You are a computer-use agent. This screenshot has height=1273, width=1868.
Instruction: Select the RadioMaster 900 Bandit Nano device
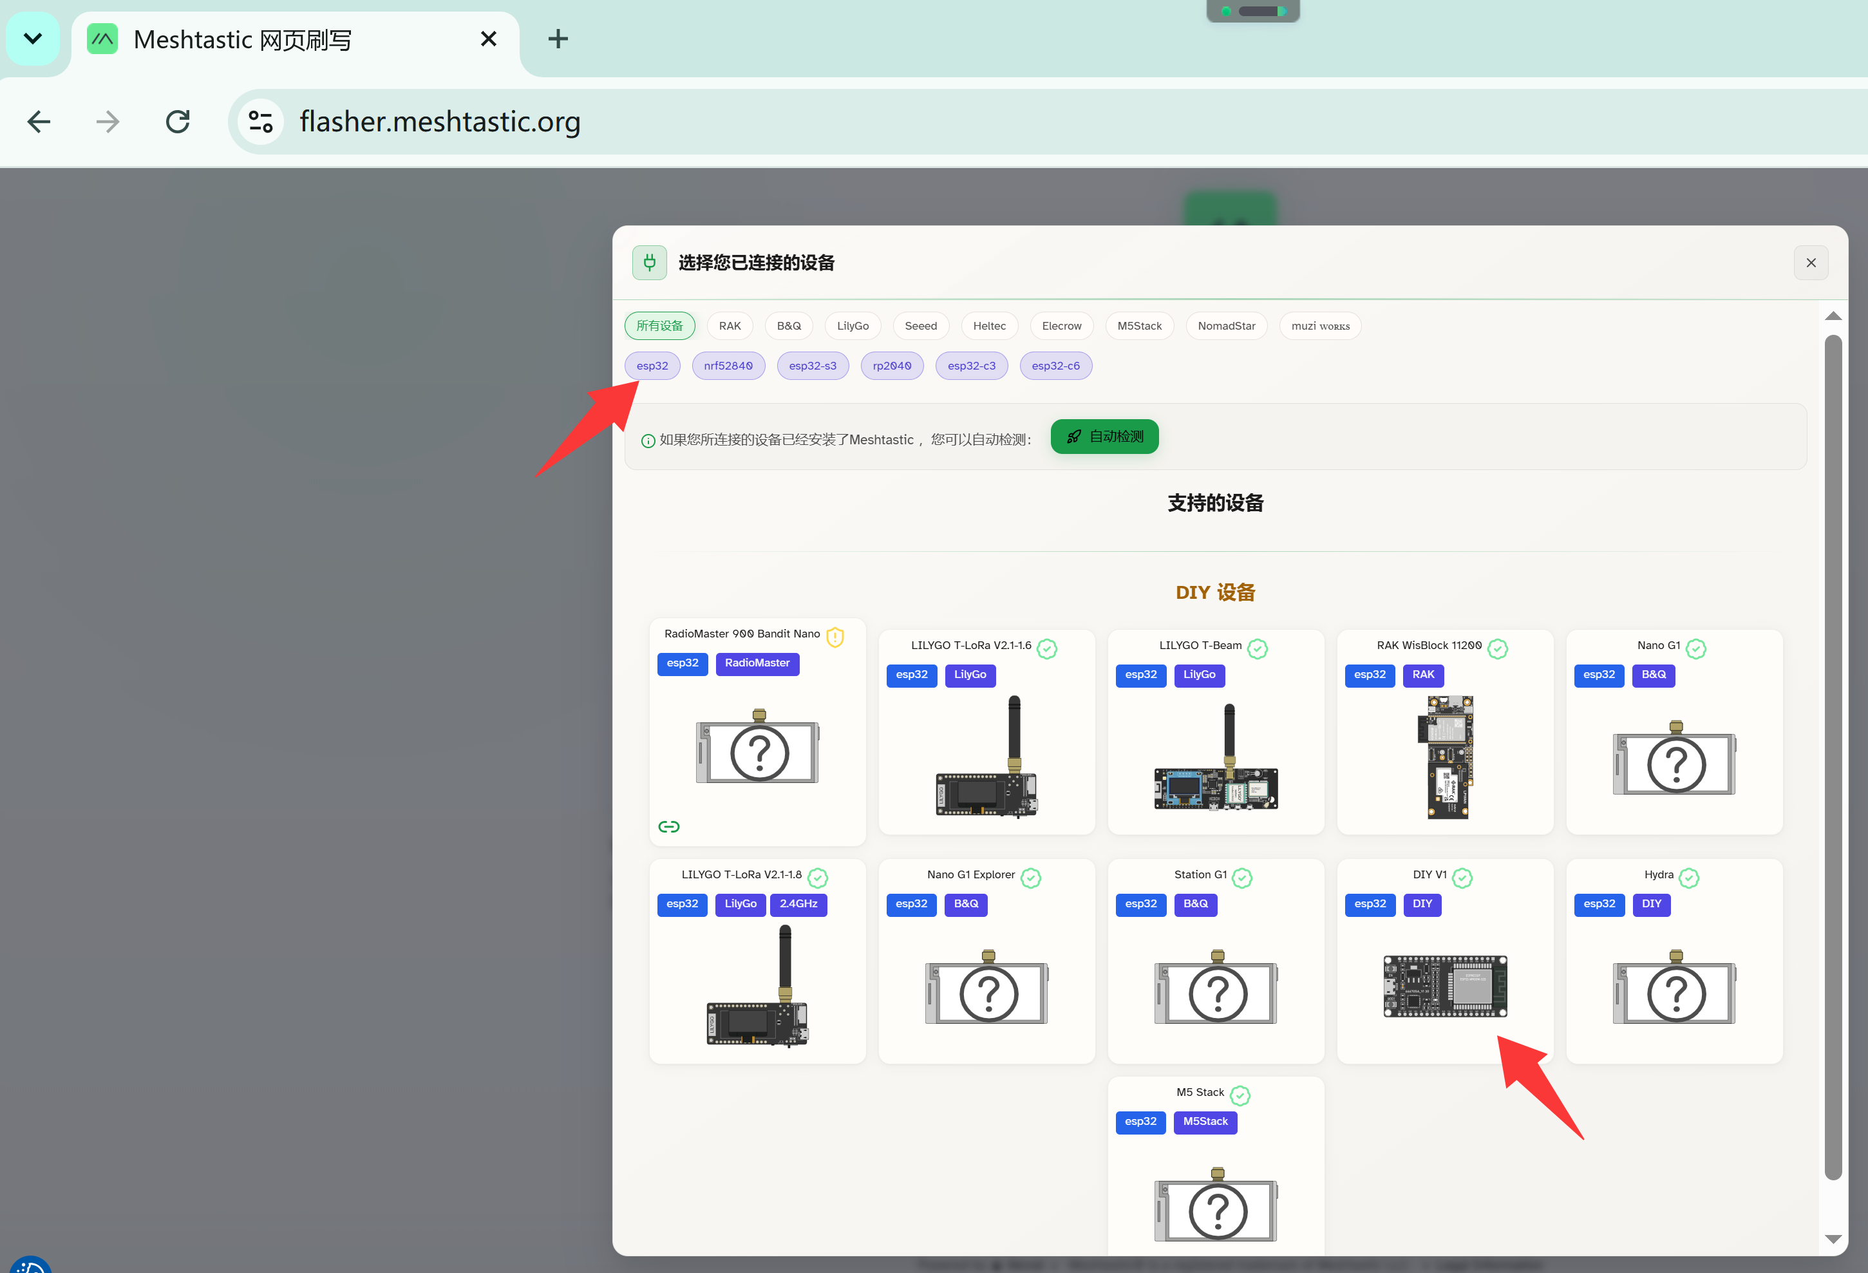757,731
